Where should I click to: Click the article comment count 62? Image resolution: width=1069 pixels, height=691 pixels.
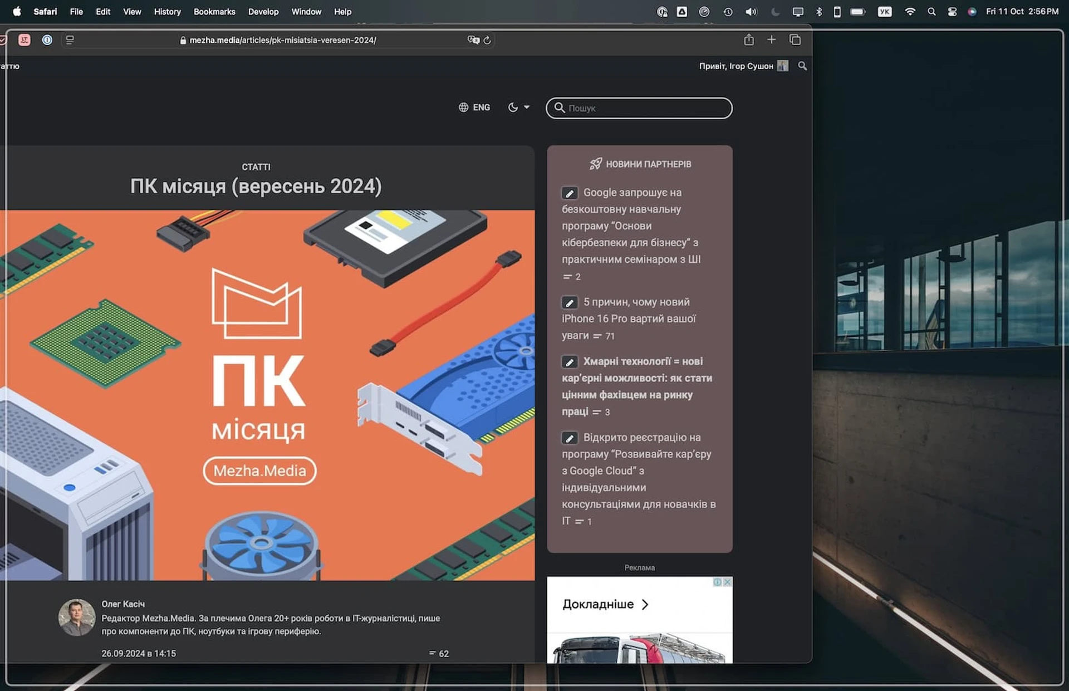(439, 654)
